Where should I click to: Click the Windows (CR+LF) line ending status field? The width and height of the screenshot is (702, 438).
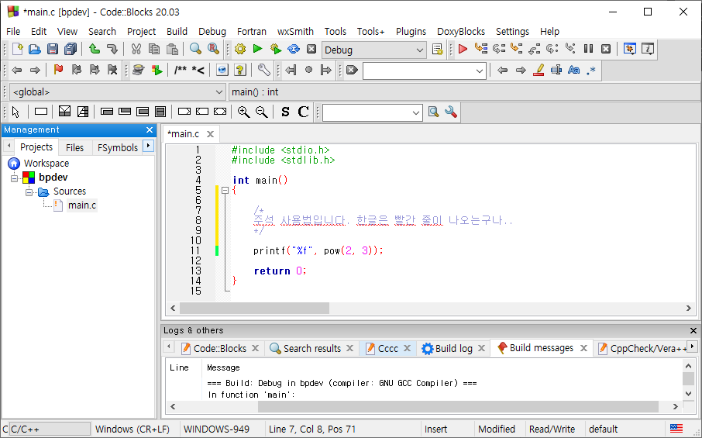[132, 429]
